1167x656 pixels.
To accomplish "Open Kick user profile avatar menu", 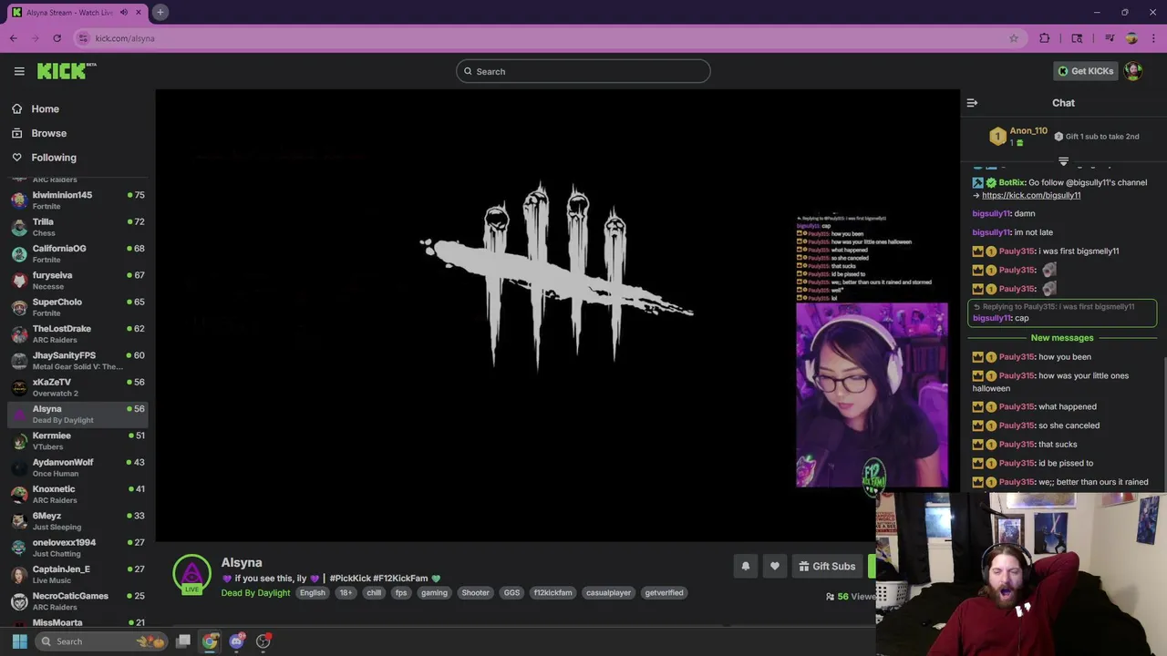I will pos(1133,71).
